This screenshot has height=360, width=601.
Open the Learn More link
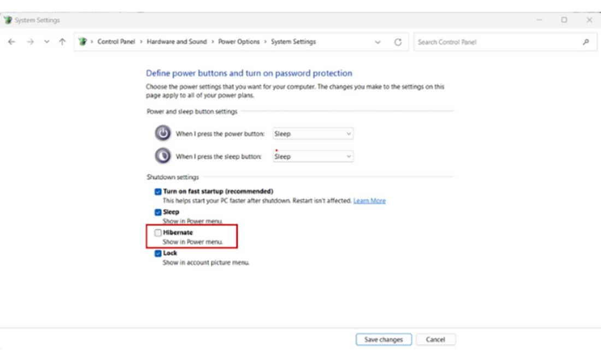369,201
